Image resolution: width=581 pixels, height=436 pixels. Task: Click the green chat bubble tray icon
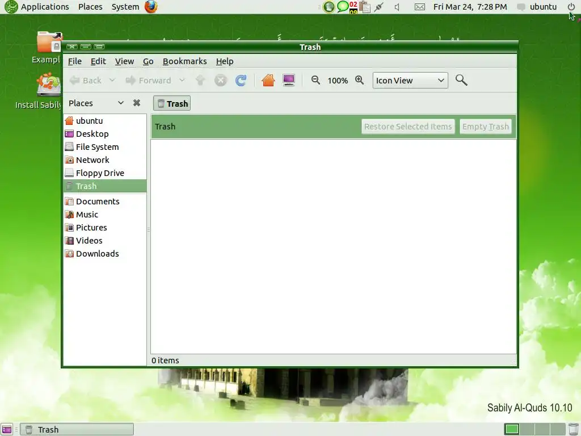click(x=343, y=6)
